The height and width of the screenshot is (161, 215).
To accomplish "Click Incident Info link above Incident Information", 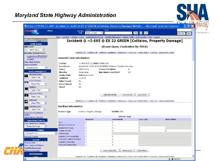I will tap(92, 101).
